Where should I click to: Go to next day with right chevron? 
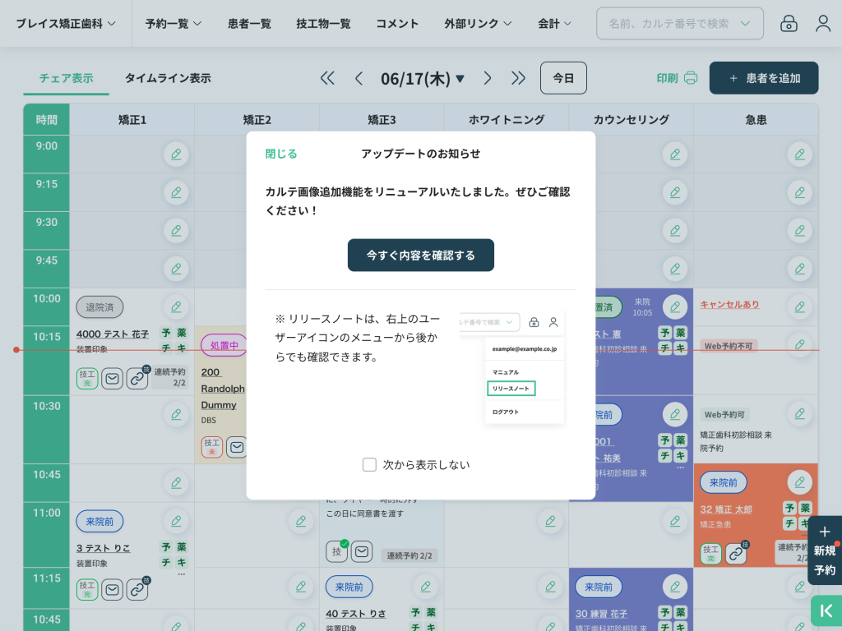tap(488, 78)
